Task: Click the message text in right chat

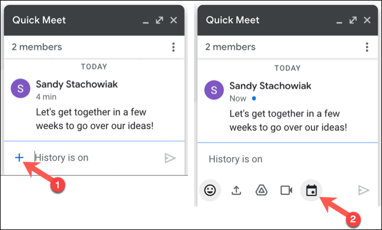Action: point(288,121)
